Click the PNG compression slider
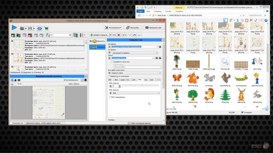Screen dimensions: 273x153 [140, 85]
